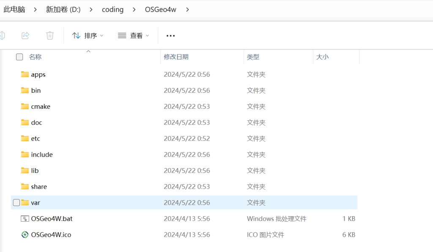The width and height of the screenshot is (433, 252).
Task: Sort by the 大小 column header
Action: 322,57
